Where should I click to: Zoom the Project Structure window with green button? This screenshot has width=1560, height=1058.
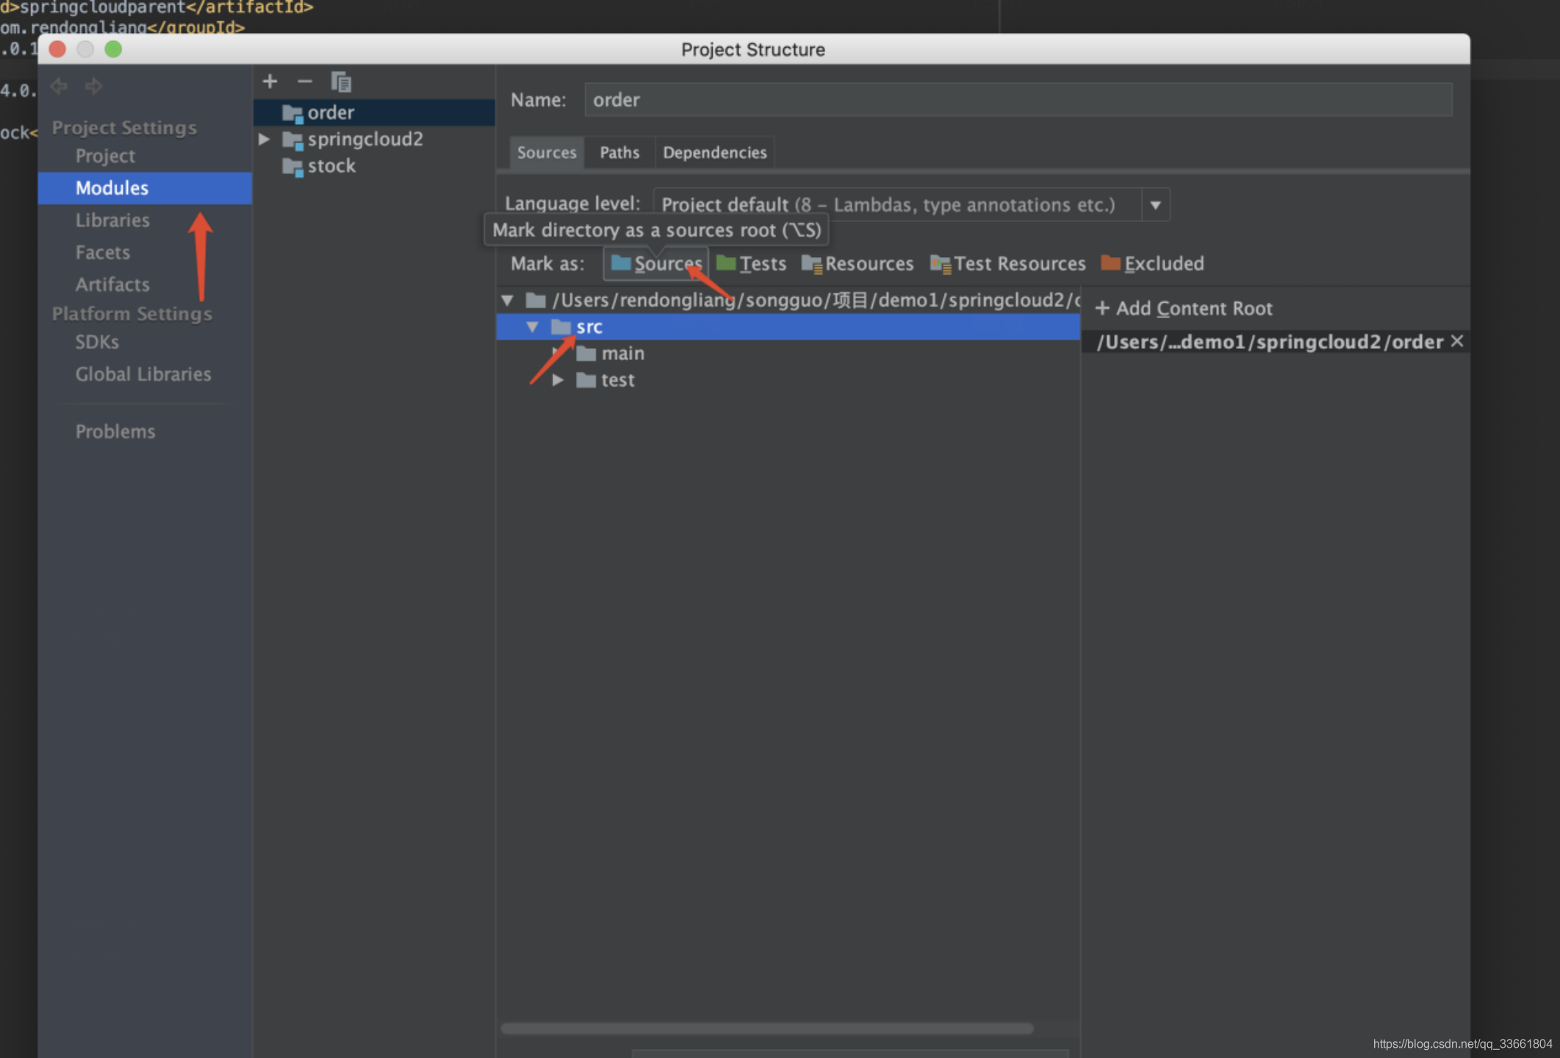[x=113, y=49]
